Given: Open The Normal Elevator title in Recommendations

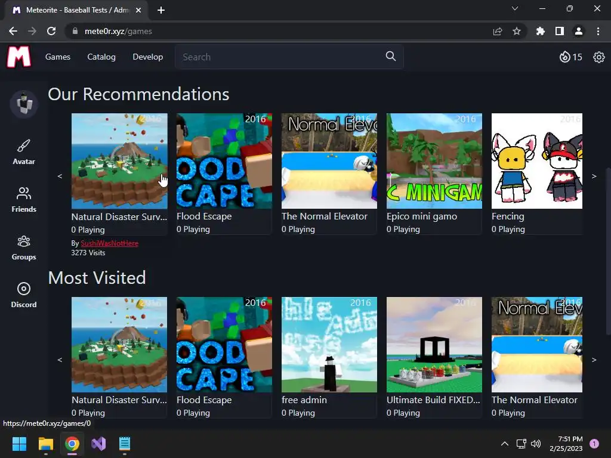Looking at the screenshot, I should tap(324, 216).
